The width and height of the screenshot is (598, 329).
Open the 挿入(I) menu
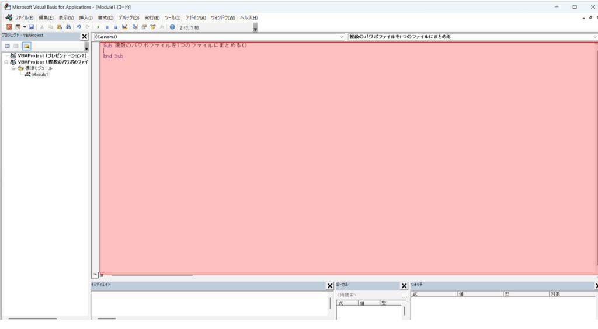(x=86, y=17)
